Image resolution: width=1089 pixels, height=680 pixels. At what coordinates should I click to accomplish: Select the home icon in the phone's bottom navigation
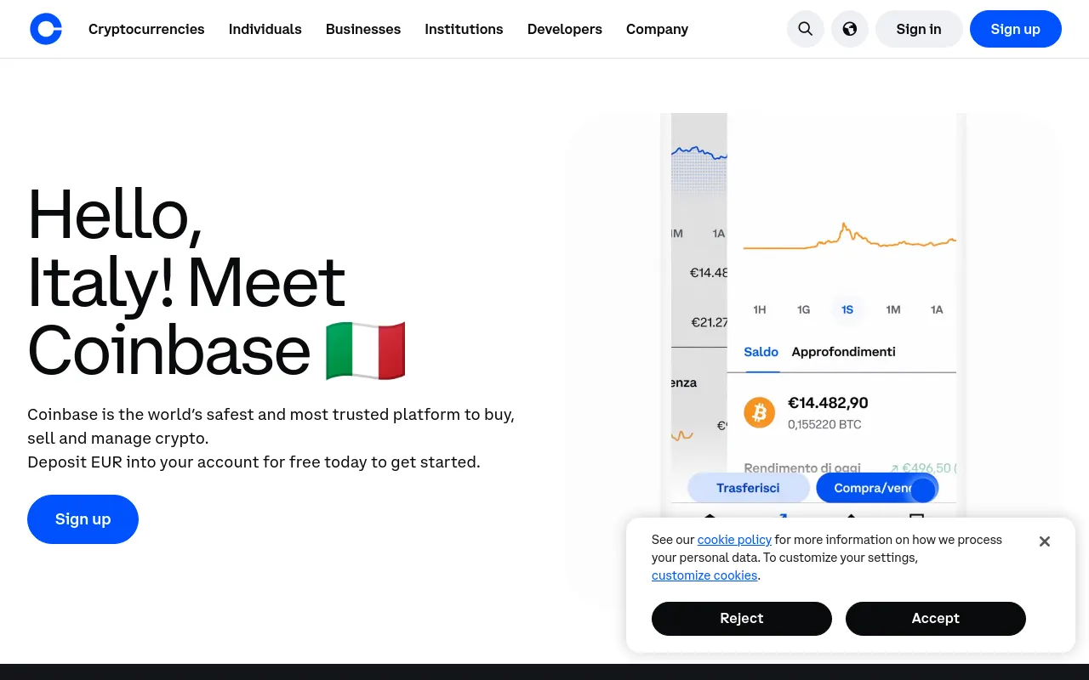click(710, 517)
